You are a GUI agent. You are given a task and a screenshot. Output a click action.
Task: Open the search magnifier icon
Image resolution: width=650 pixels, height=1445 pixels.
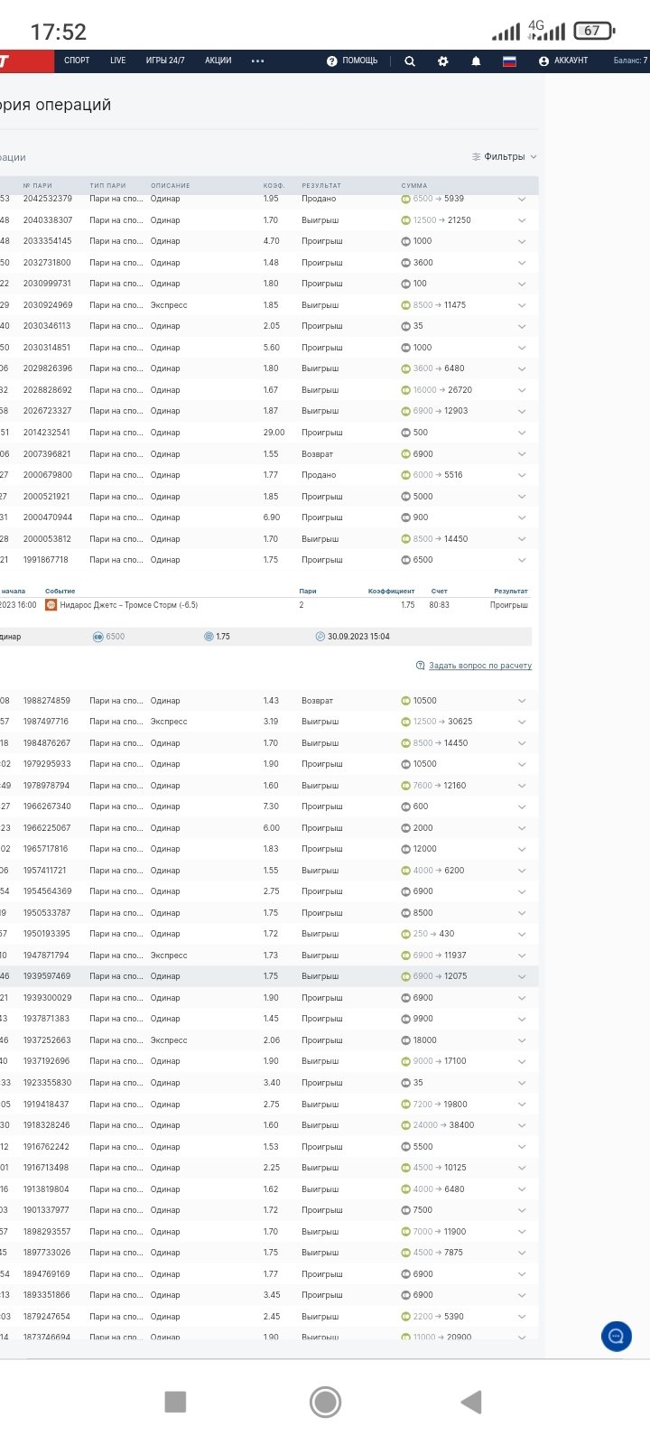(410, 61)
